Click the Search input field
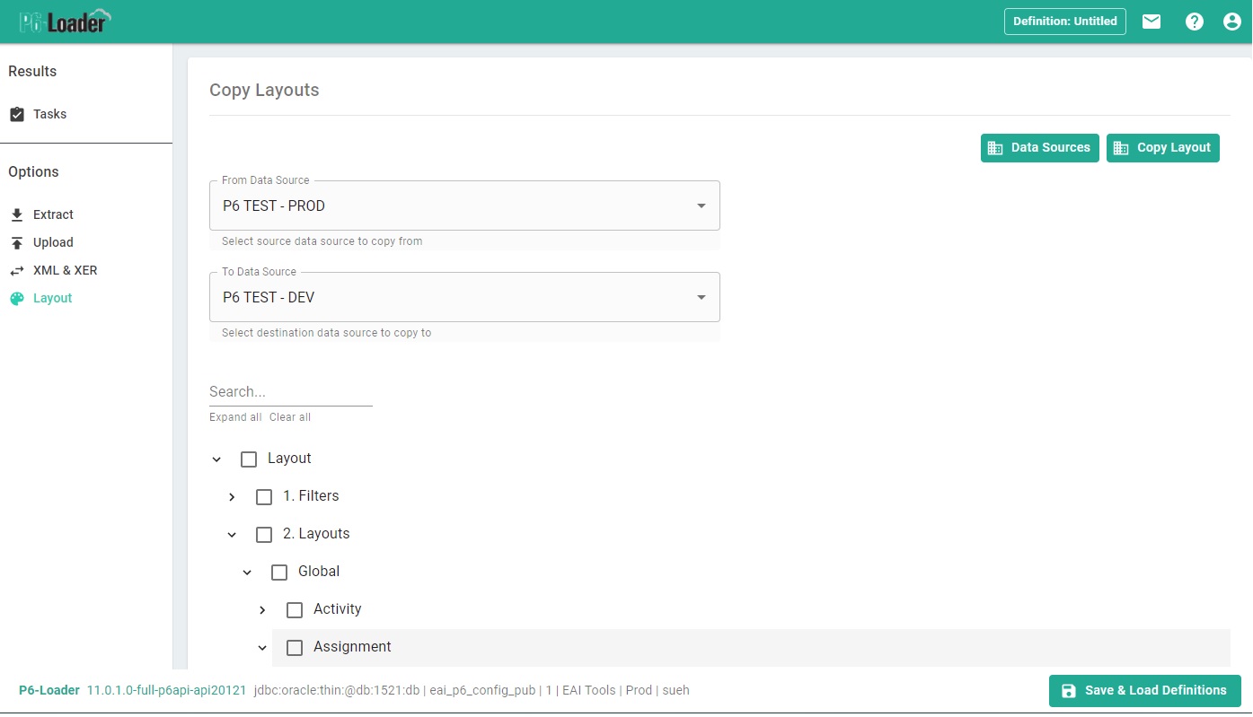The image size is (1253, 717). (x=290, y=392)
